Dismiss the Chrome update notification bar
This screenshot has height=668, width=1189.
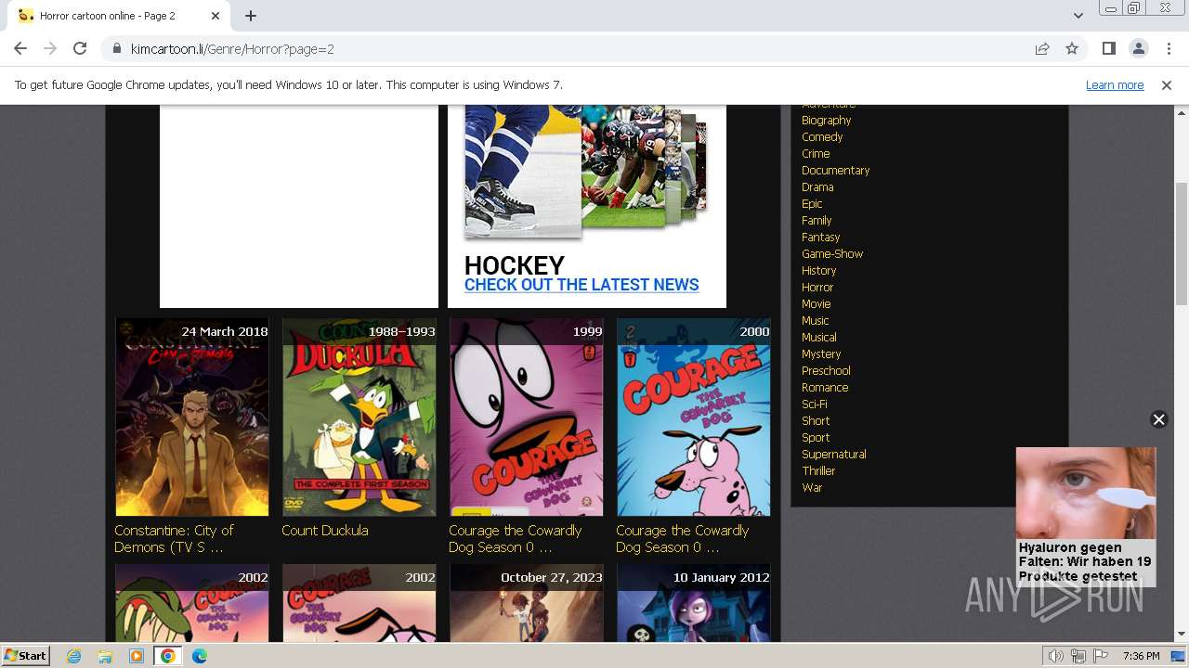click(x=1167, y=84)
